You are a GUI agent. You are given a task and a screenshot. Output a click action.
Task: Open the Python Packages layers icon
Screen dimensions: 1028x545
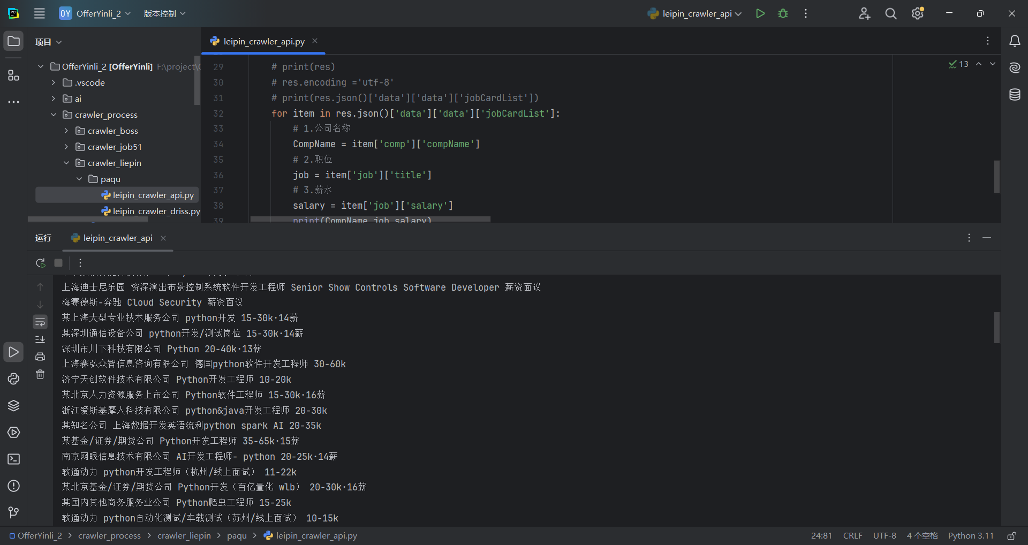point(13,406)
